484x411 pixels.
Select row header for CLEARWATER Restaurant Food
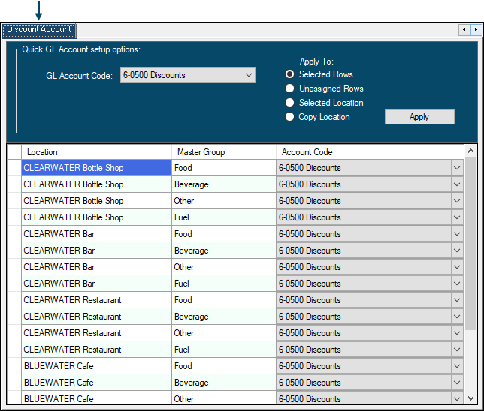coord(14,300)
